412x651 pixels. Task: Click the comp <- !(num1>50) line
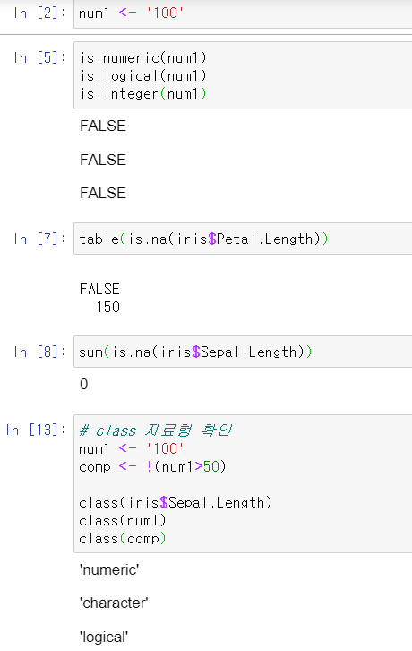(152, 466)
